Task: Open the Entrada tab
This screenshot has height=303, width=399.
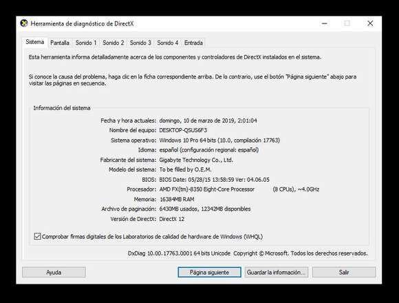Action: tap(193, 43)
